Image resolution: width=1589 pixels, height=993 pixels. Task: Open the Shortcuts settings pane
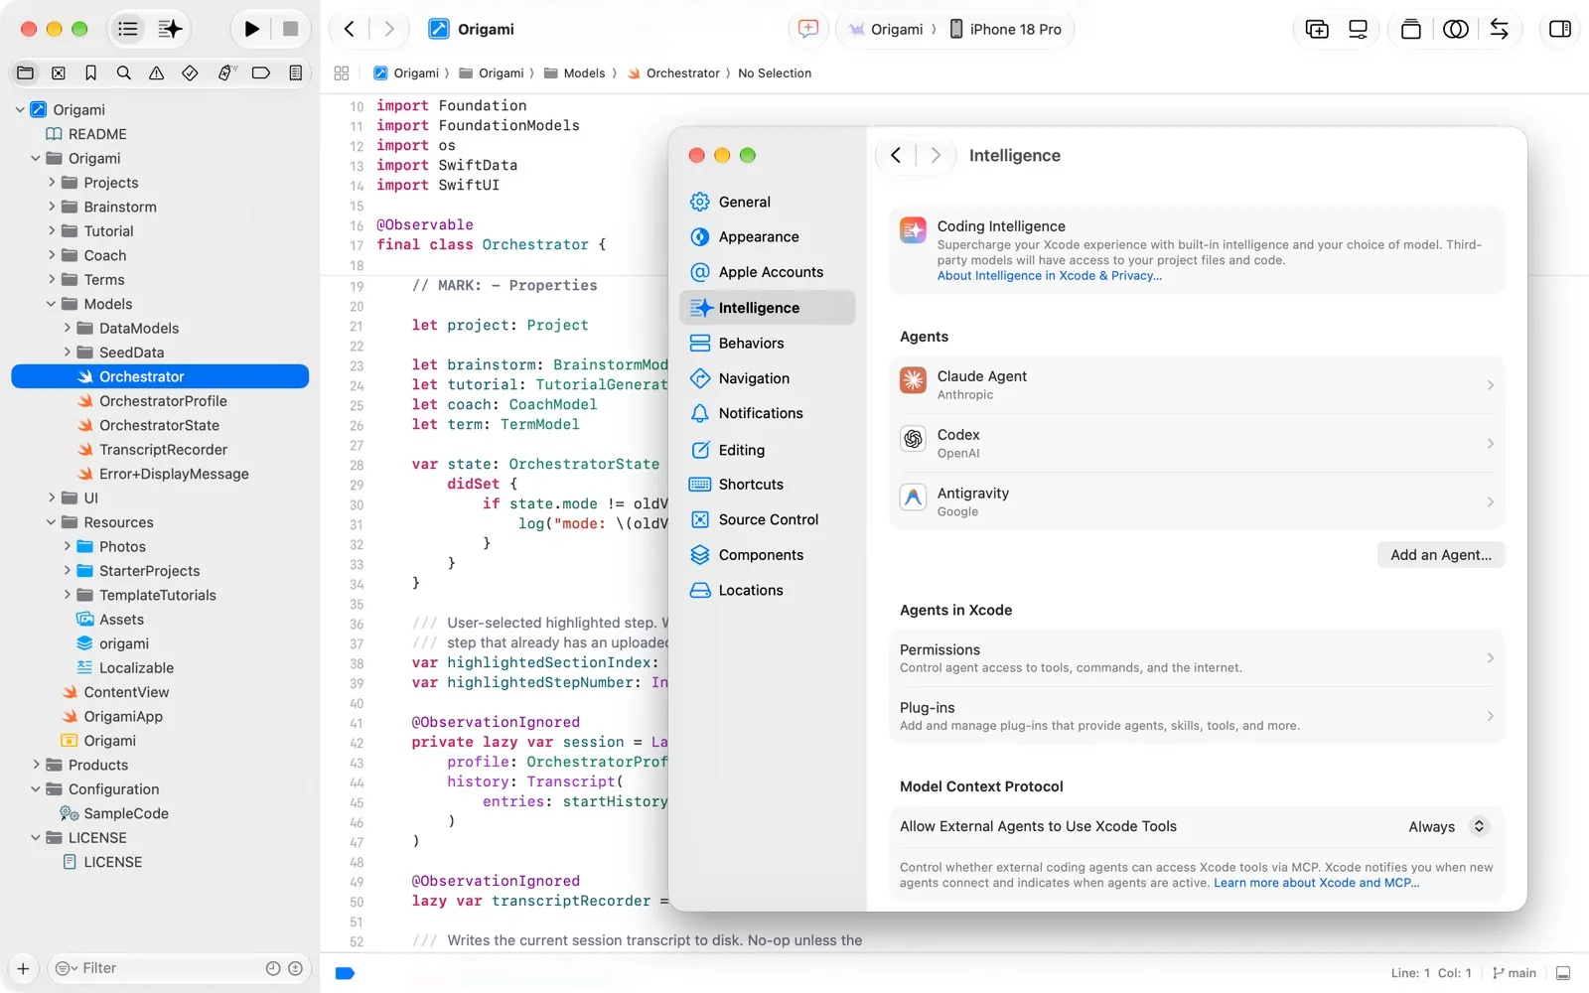coord(766,485)
